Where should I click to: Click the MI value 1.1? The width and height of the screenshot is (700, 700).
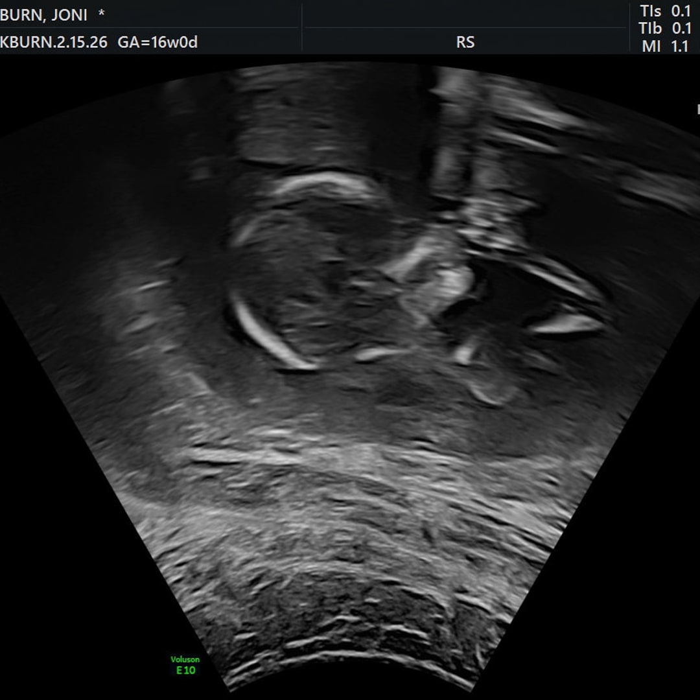click(x=680, y=46)
